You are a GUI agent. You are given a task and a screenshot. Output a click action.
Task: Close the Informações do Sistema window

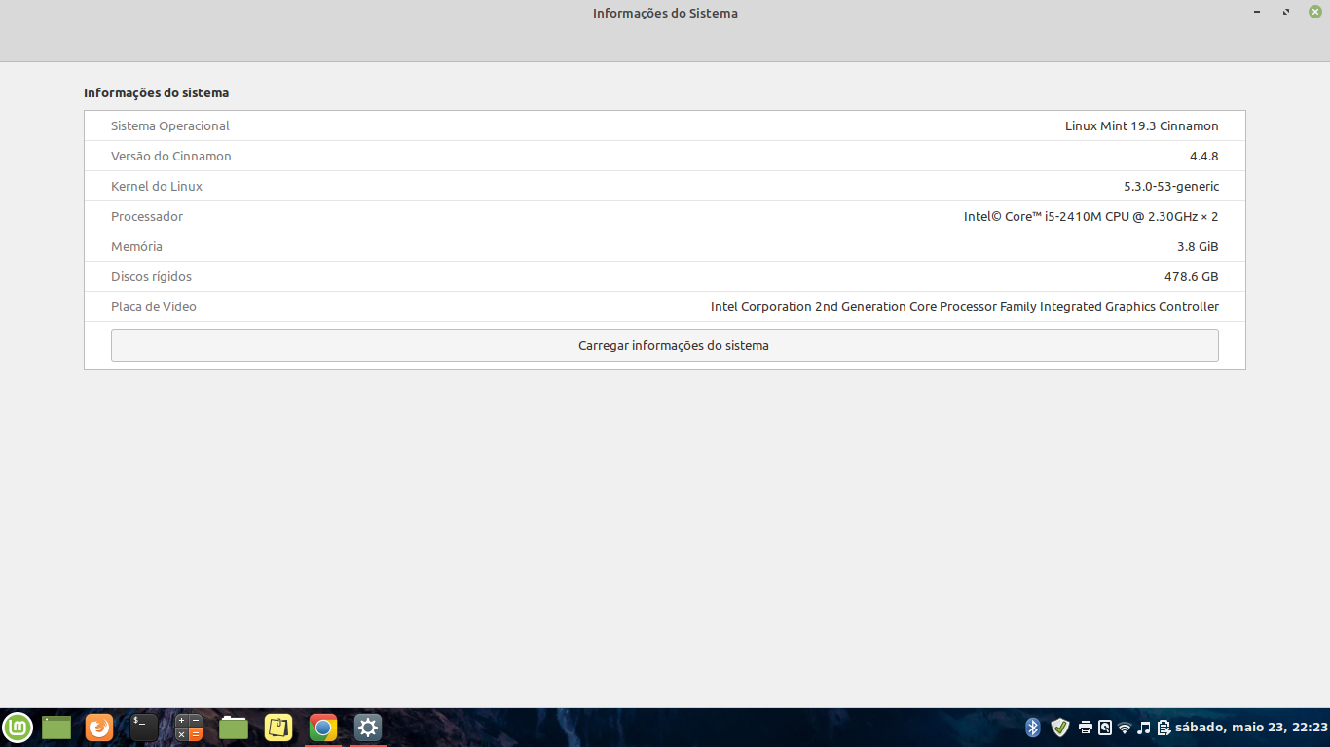(x=1314, y=12)
